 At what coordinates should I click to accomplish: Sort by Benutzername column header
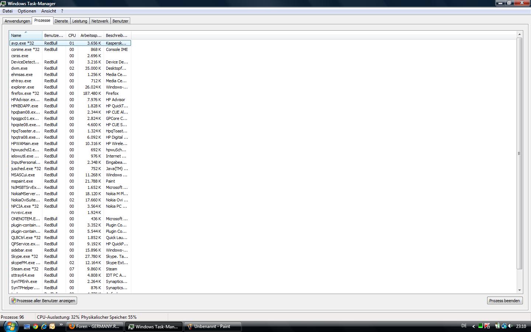pyautogui.click(x=54, y=35)
